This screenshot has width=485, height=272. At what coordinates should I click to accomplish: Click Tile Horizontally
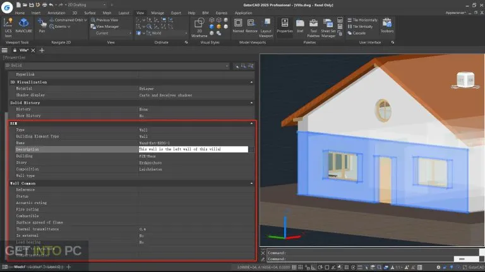(362, 20)
